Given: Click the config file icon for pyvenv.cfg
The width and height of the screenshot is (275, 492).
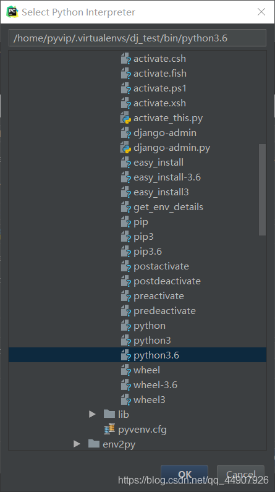Looking at the screenshot, I should 109,429.
